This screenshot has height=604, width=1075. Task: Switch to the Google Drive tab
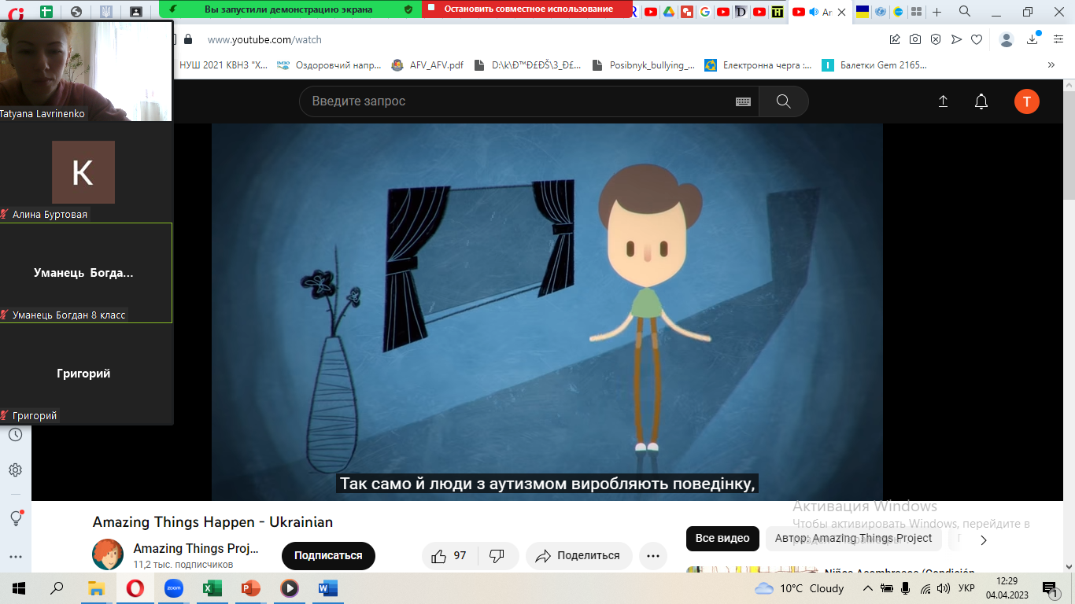668,12
